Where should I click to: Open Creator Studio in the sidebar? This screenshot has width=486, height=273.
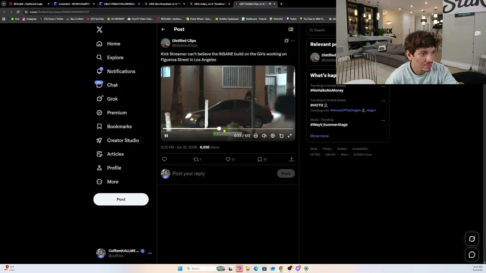coord(118,140)
